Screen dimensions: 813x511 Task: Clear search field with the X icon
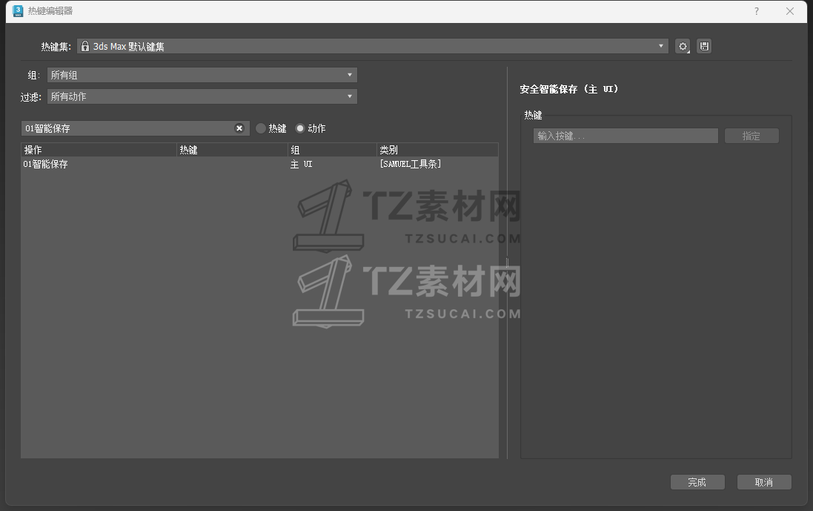239,128
